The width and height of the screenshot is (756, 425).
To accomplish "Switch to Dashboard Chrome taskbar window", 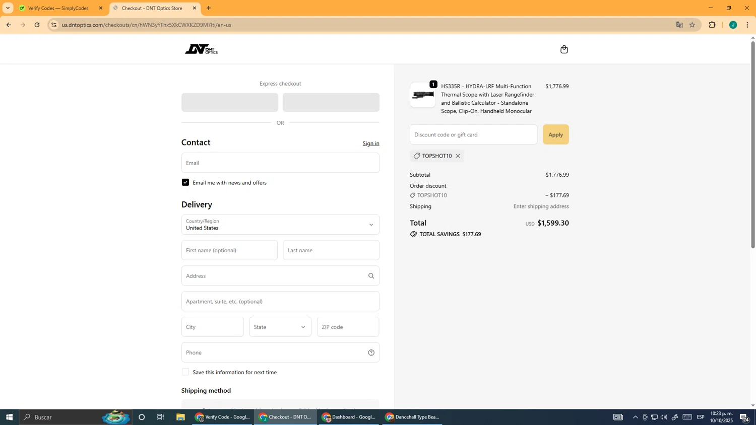I will 349,417.
